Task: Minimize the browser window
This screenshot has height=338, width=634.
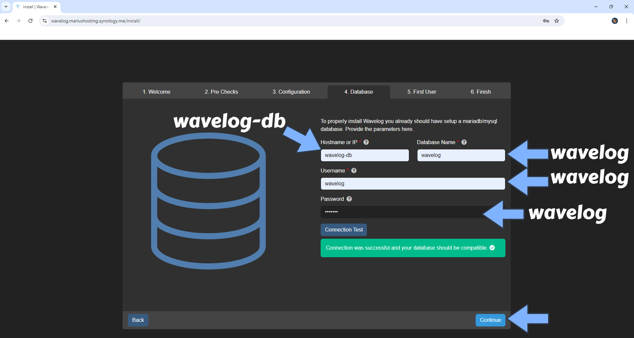Action: [x=596, y=7]
